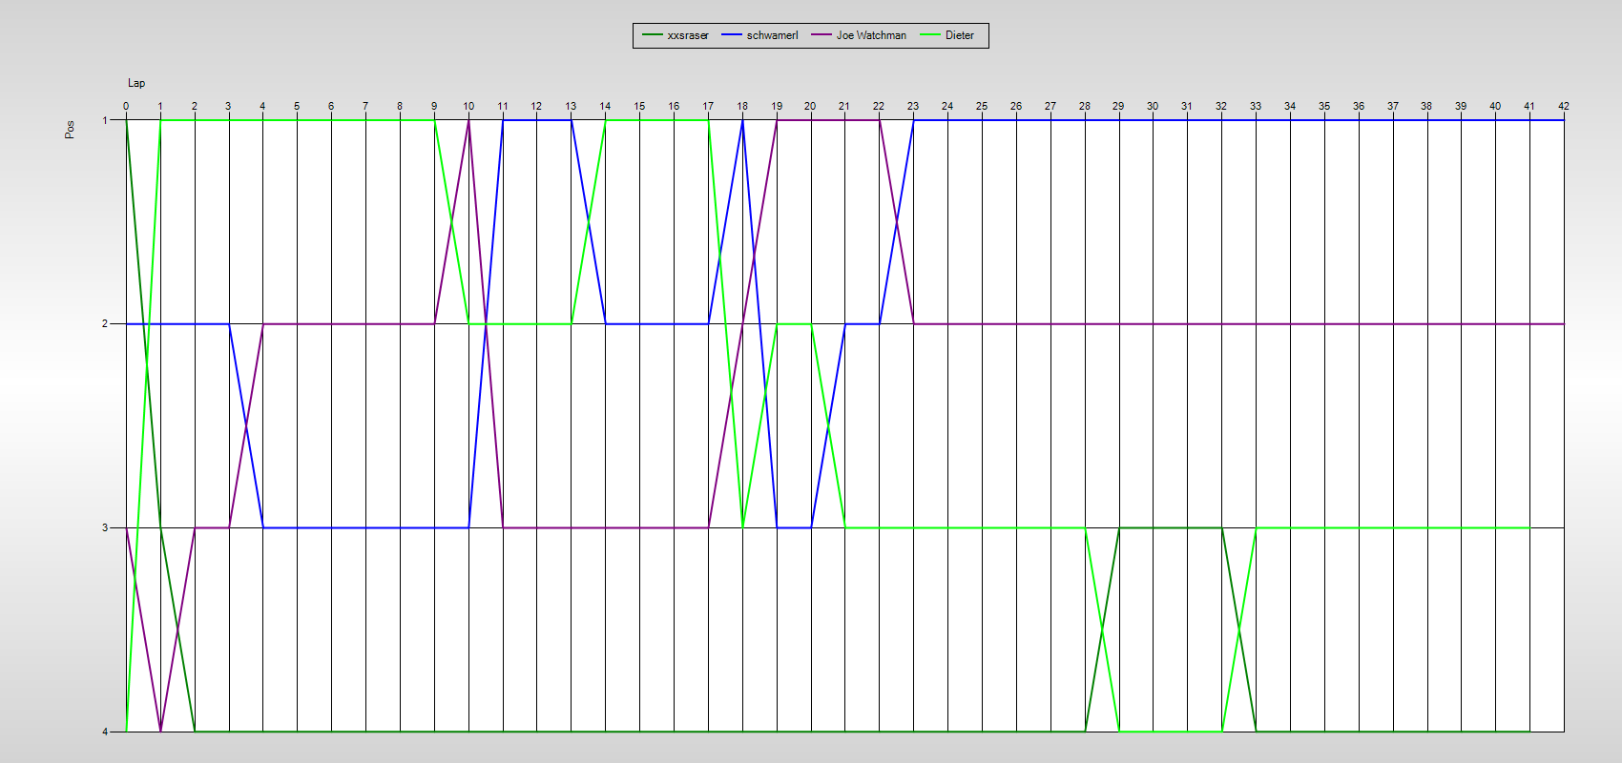Click lap 0 on the lap axis

(x=126, y=106)
